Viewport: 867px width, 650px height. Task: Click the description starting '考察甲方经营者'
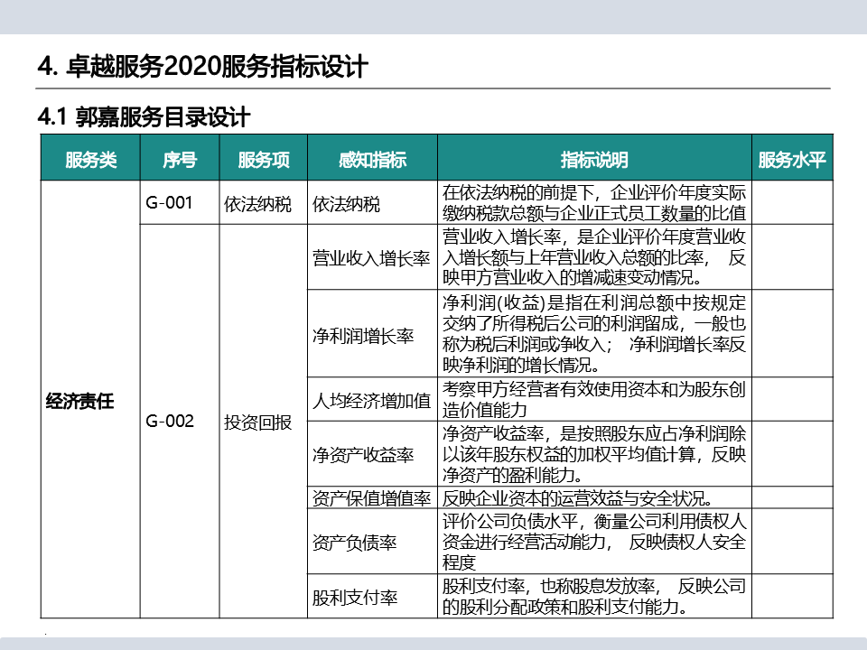click(x=594, y=399)
